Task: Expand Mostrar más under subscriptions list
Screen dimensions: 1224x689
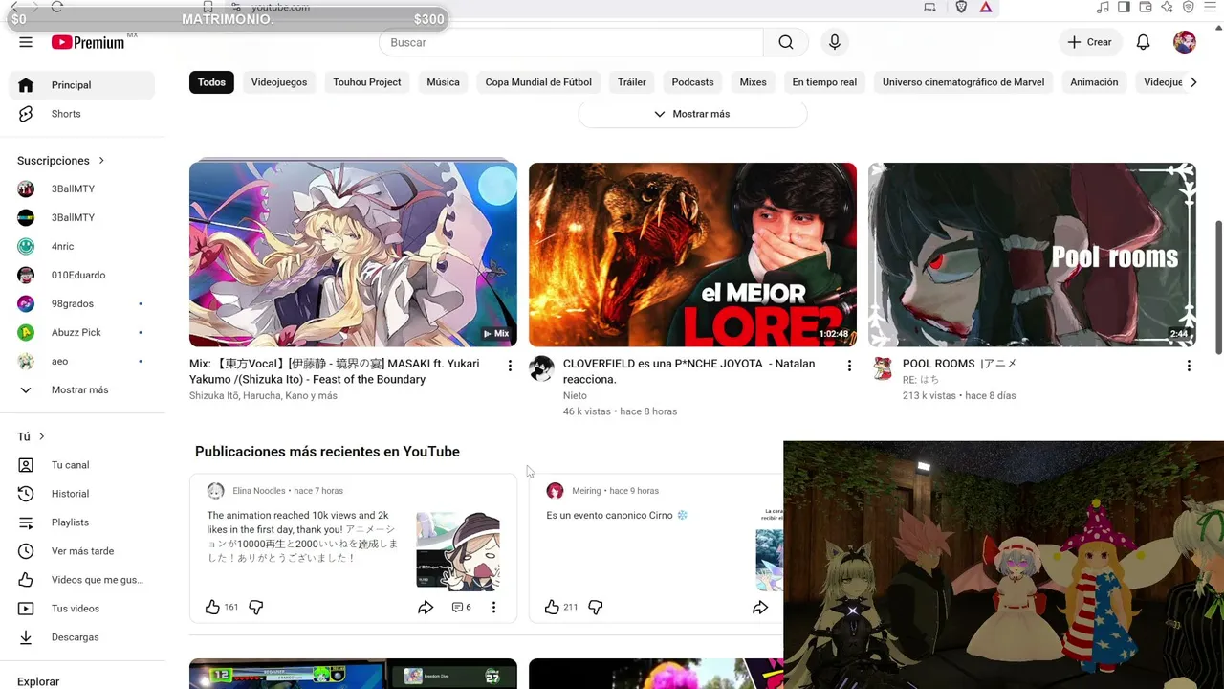Action: (82, 389)
